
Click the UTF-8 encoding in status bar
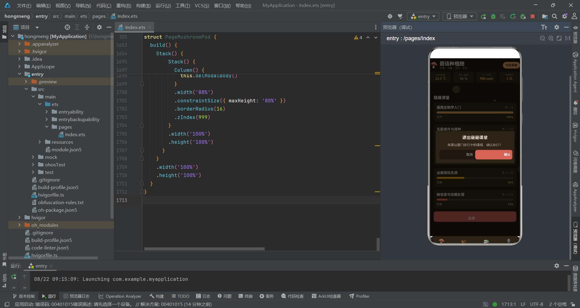536,304
